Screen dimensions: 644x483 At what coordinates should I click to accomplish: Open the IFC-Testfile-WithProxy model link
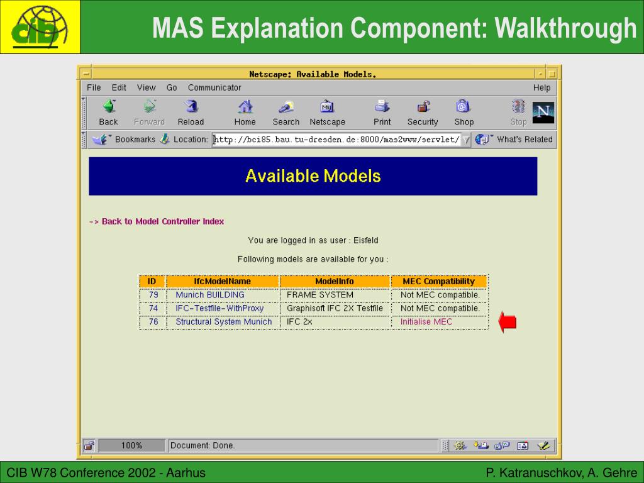[219, 308]
